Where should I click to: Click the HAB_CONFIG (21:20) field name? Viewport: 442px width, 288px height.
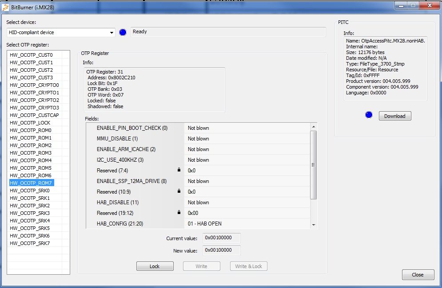(x=120, y=224)
